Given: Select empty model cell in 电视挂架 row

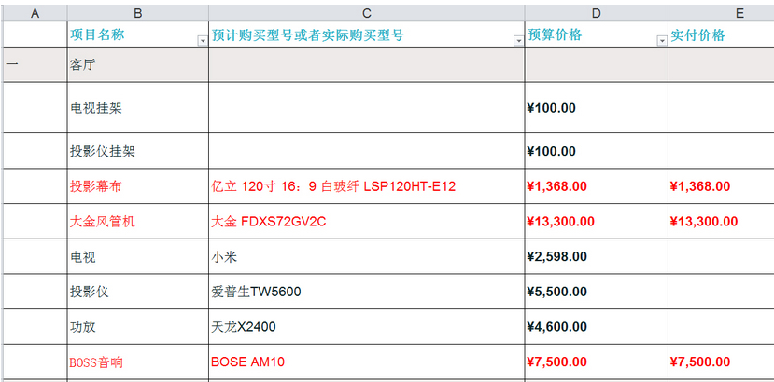Looking at the screenshot, I should (367, 107).
